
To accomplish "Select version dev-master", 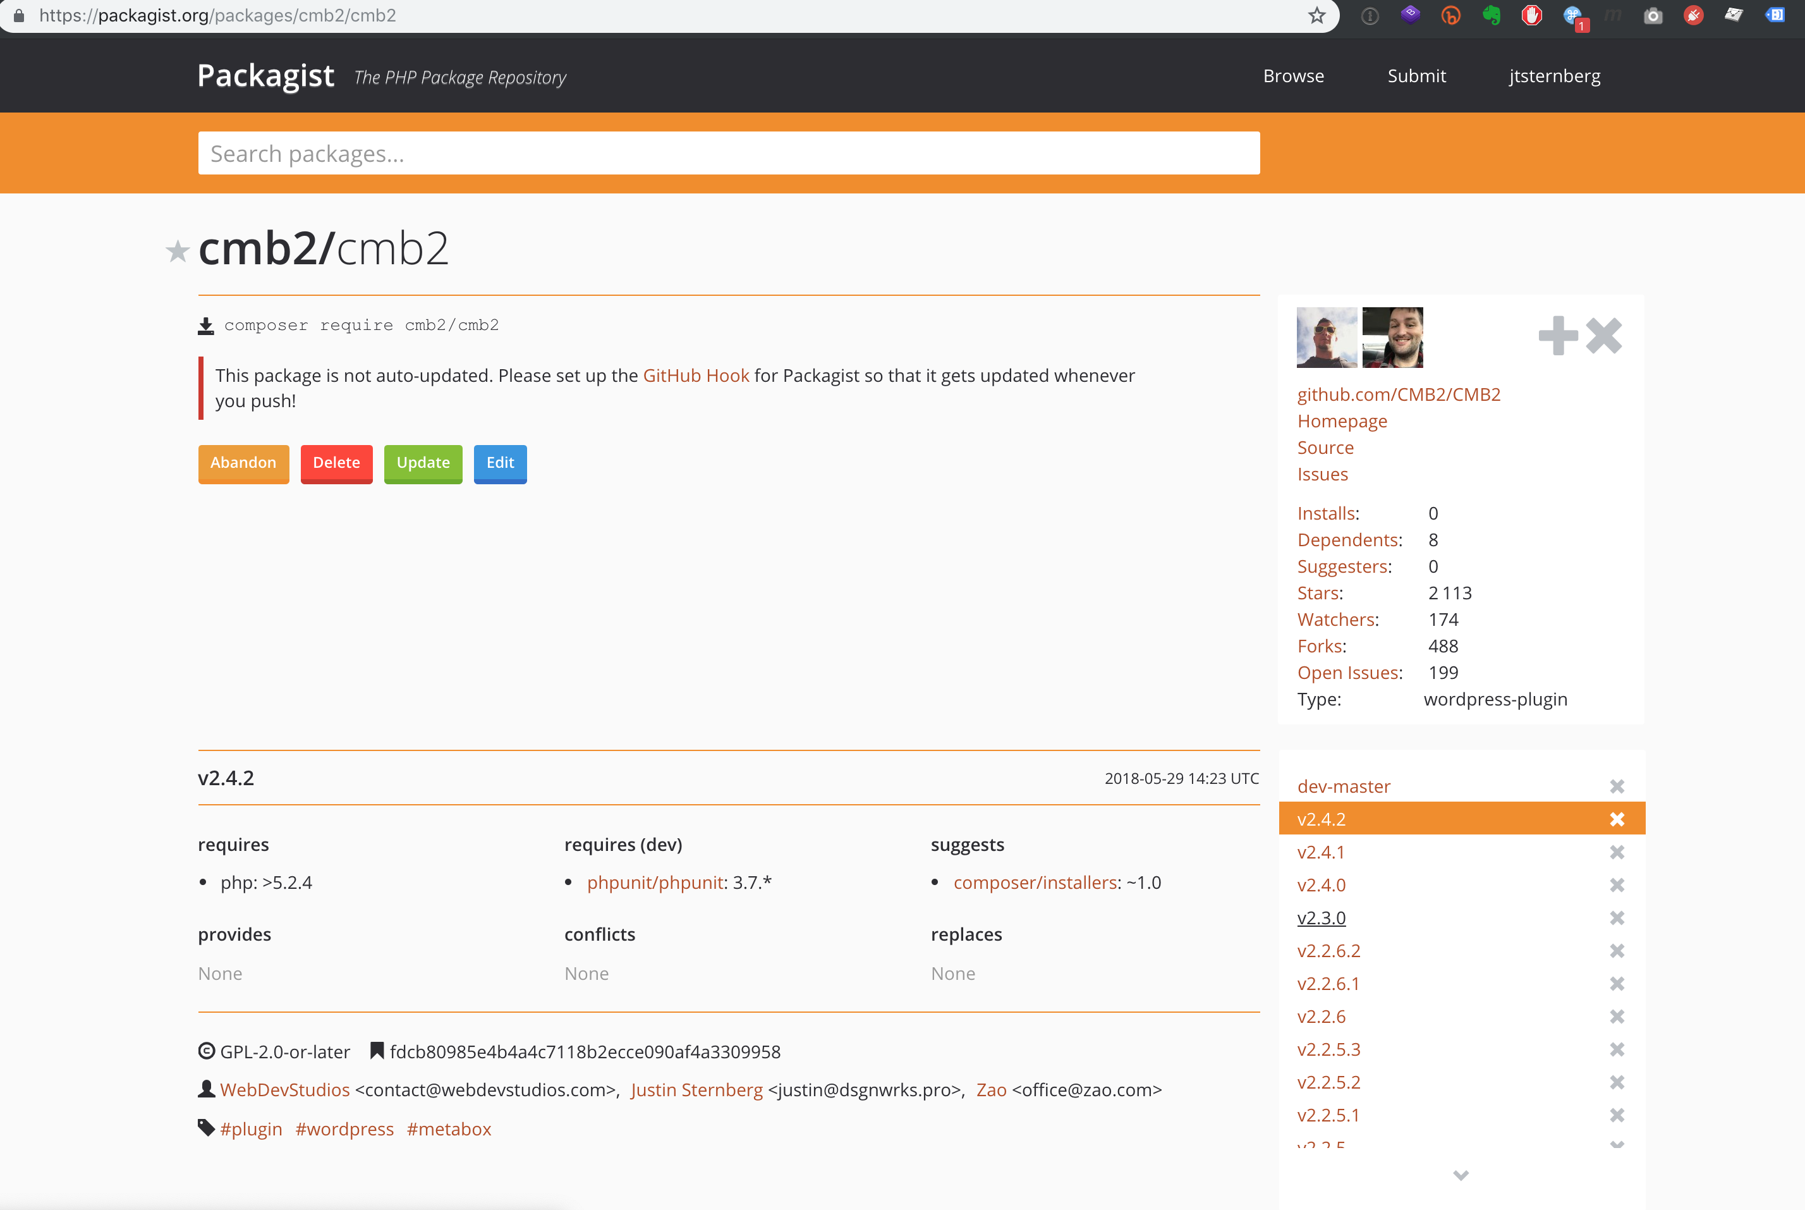I will pyautogui.click(x=1344, y=786).
